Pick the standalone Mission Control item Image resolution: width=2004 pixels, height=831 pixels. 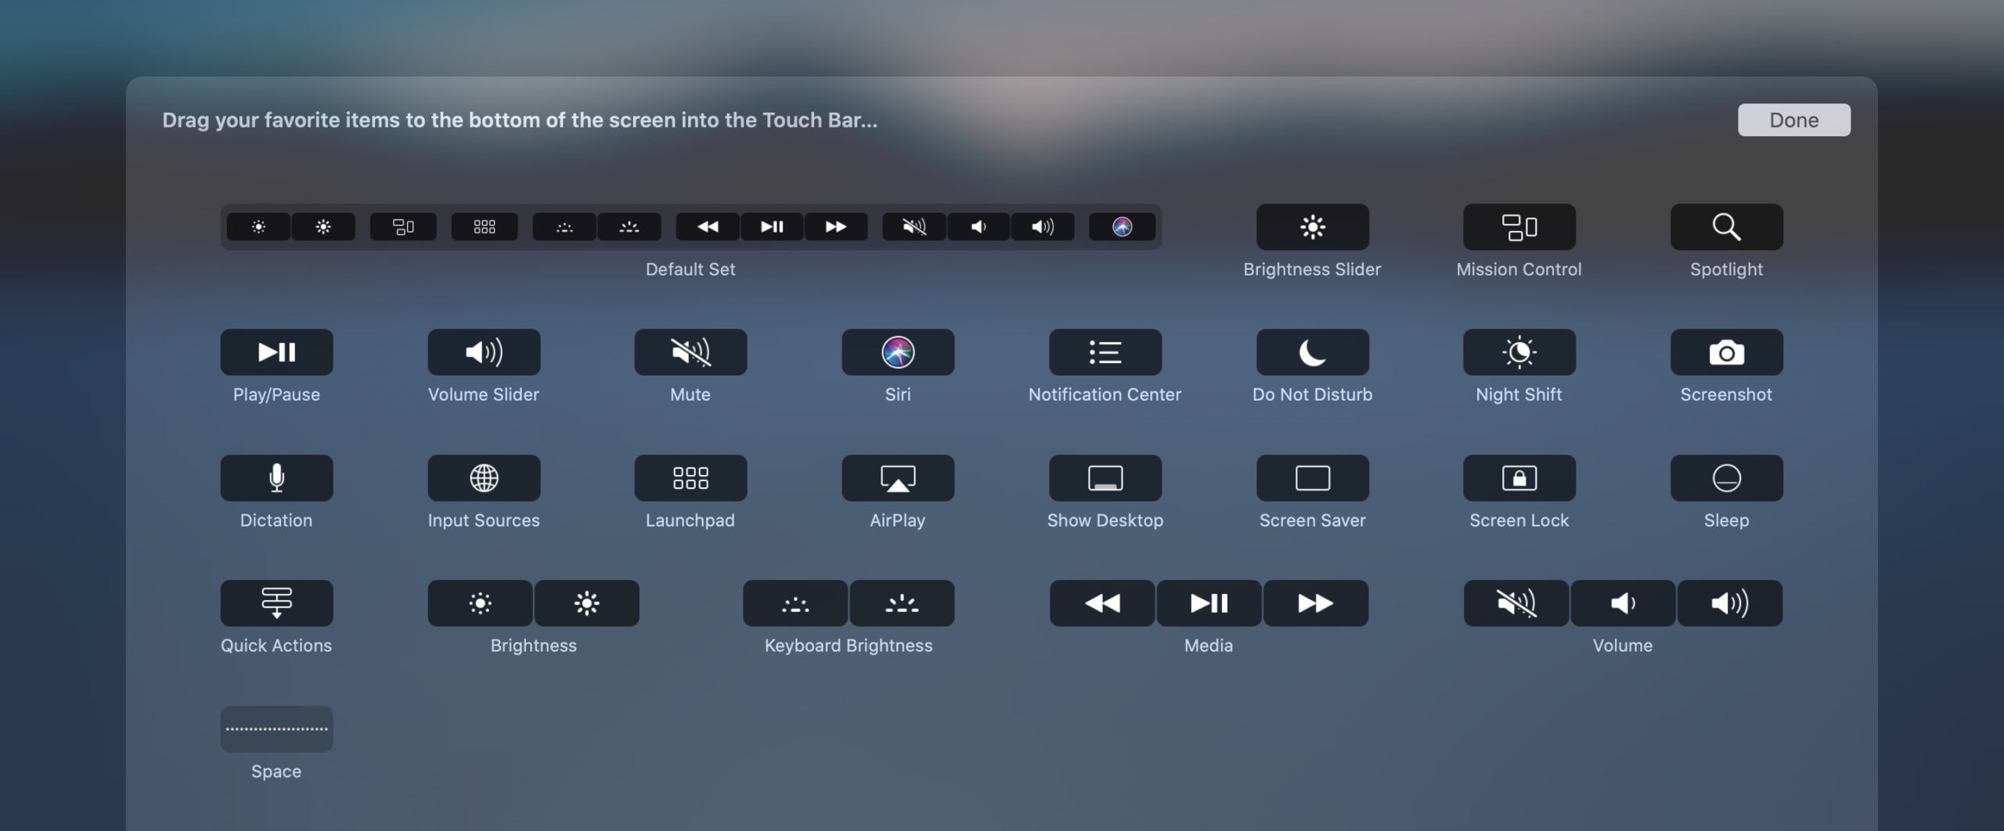(x=1519, y=227)
